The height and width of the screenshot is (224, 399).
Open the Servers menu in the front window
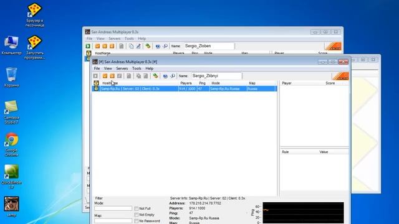pyautogui.click(x=122, y=68)
